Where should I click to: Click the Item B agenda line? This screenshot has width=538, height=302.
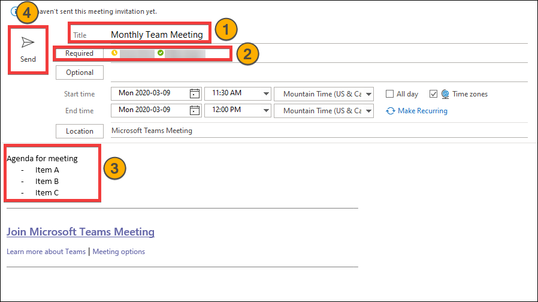click(x=47, y=181)
